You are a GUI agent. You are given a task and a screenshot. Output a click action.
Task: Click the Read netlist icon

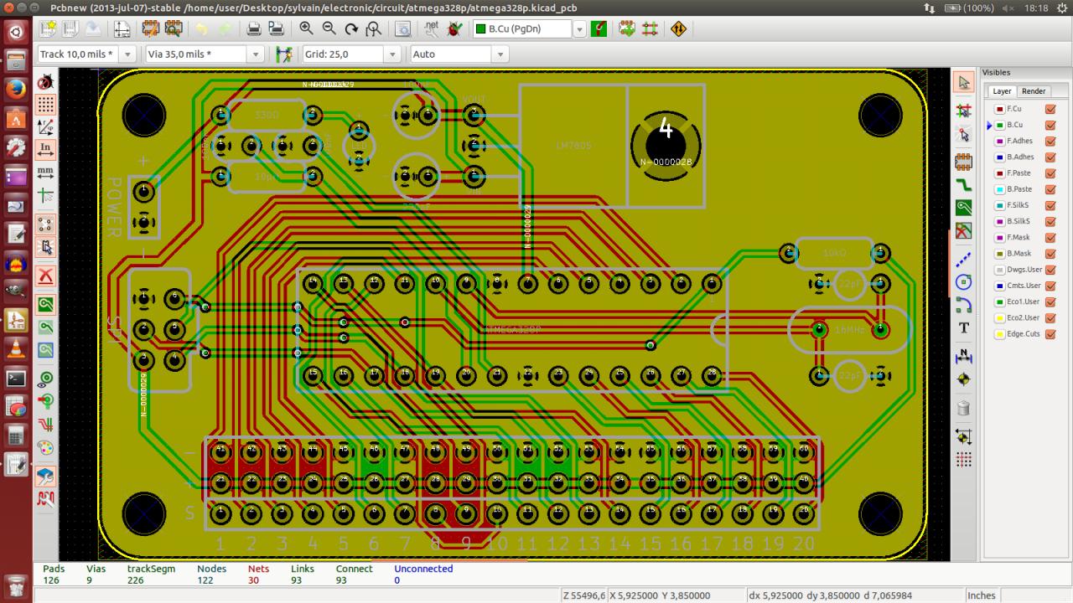pyautogui.click(x=432, y=28)
